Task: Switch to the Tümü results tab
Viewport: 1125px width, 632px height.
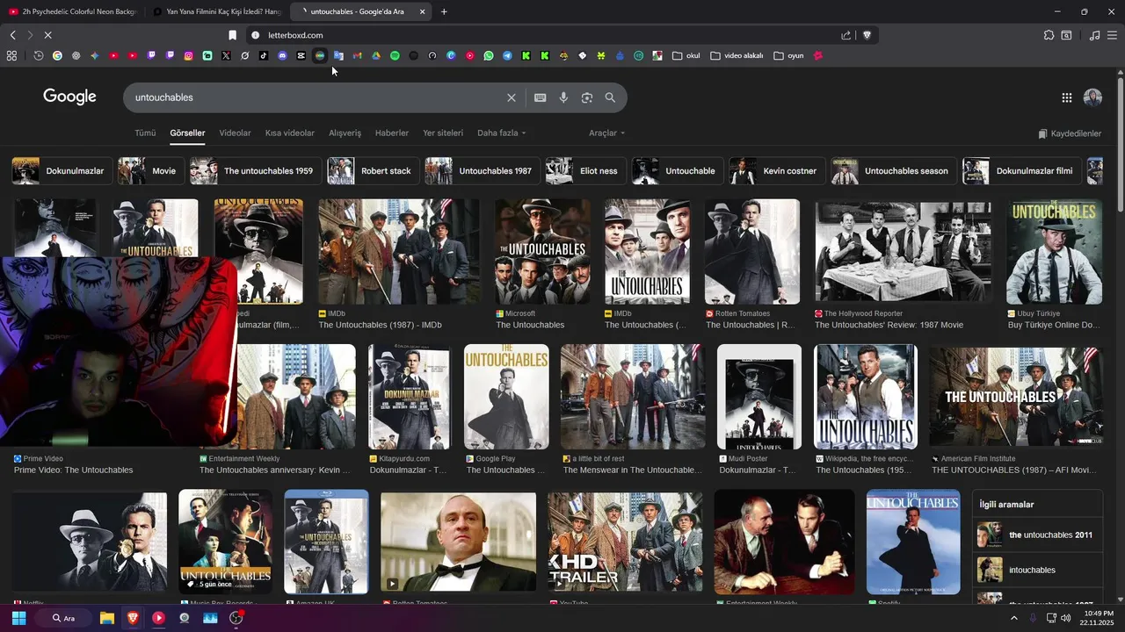Action: (x=145, y=133)
